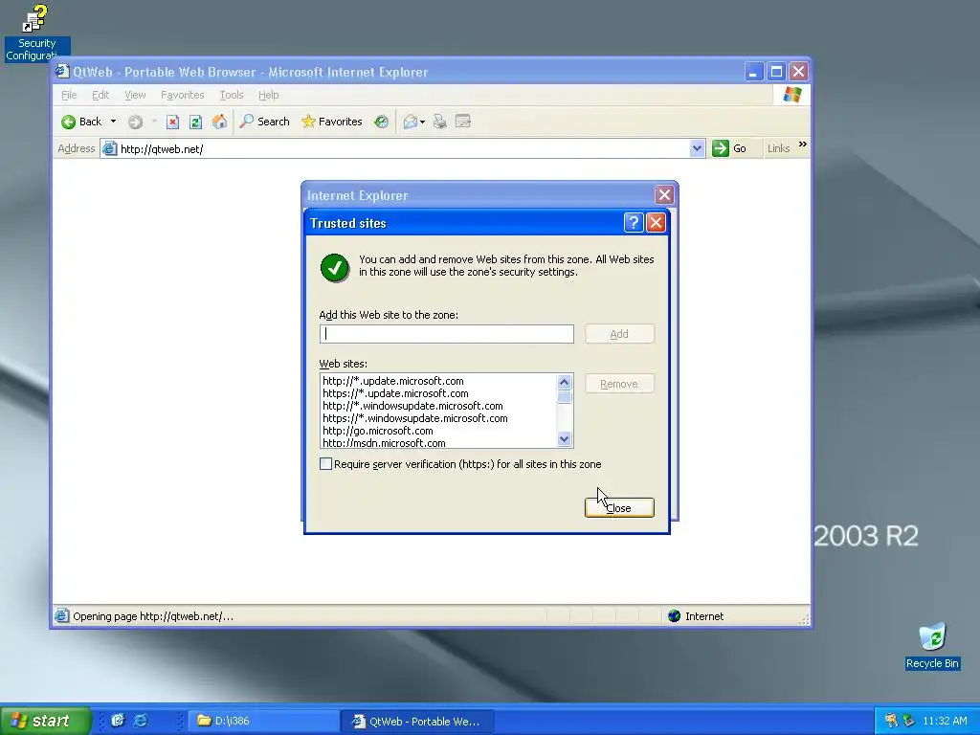Click the 11:32 AM clock in the tray
The width and height of the screenshot is (980, 735).
point(945,721)
